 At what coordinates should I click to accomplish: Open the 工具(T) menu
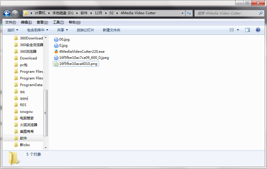pyautogui.click(x=58, y=22)
